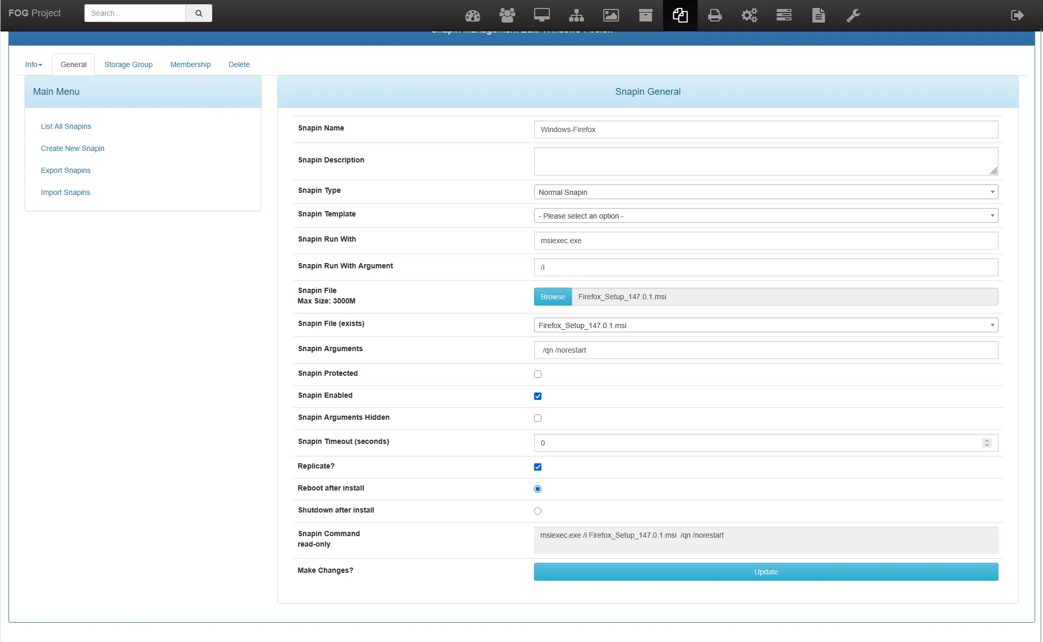The width and height of the screenshot is (1043, 642).
Task: Open the Storage archive box icon
Action: 645,15
